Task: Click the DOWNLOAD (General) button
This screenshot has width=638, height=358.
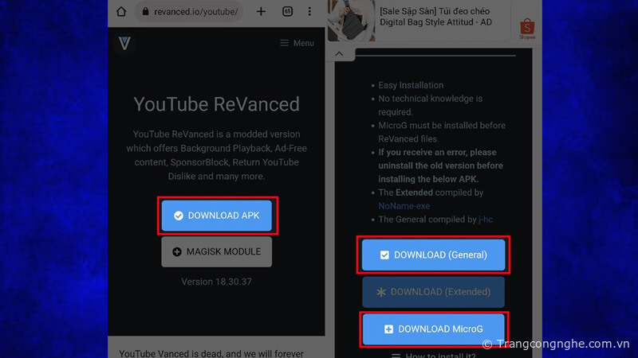Action: click(x=434, y=255)
